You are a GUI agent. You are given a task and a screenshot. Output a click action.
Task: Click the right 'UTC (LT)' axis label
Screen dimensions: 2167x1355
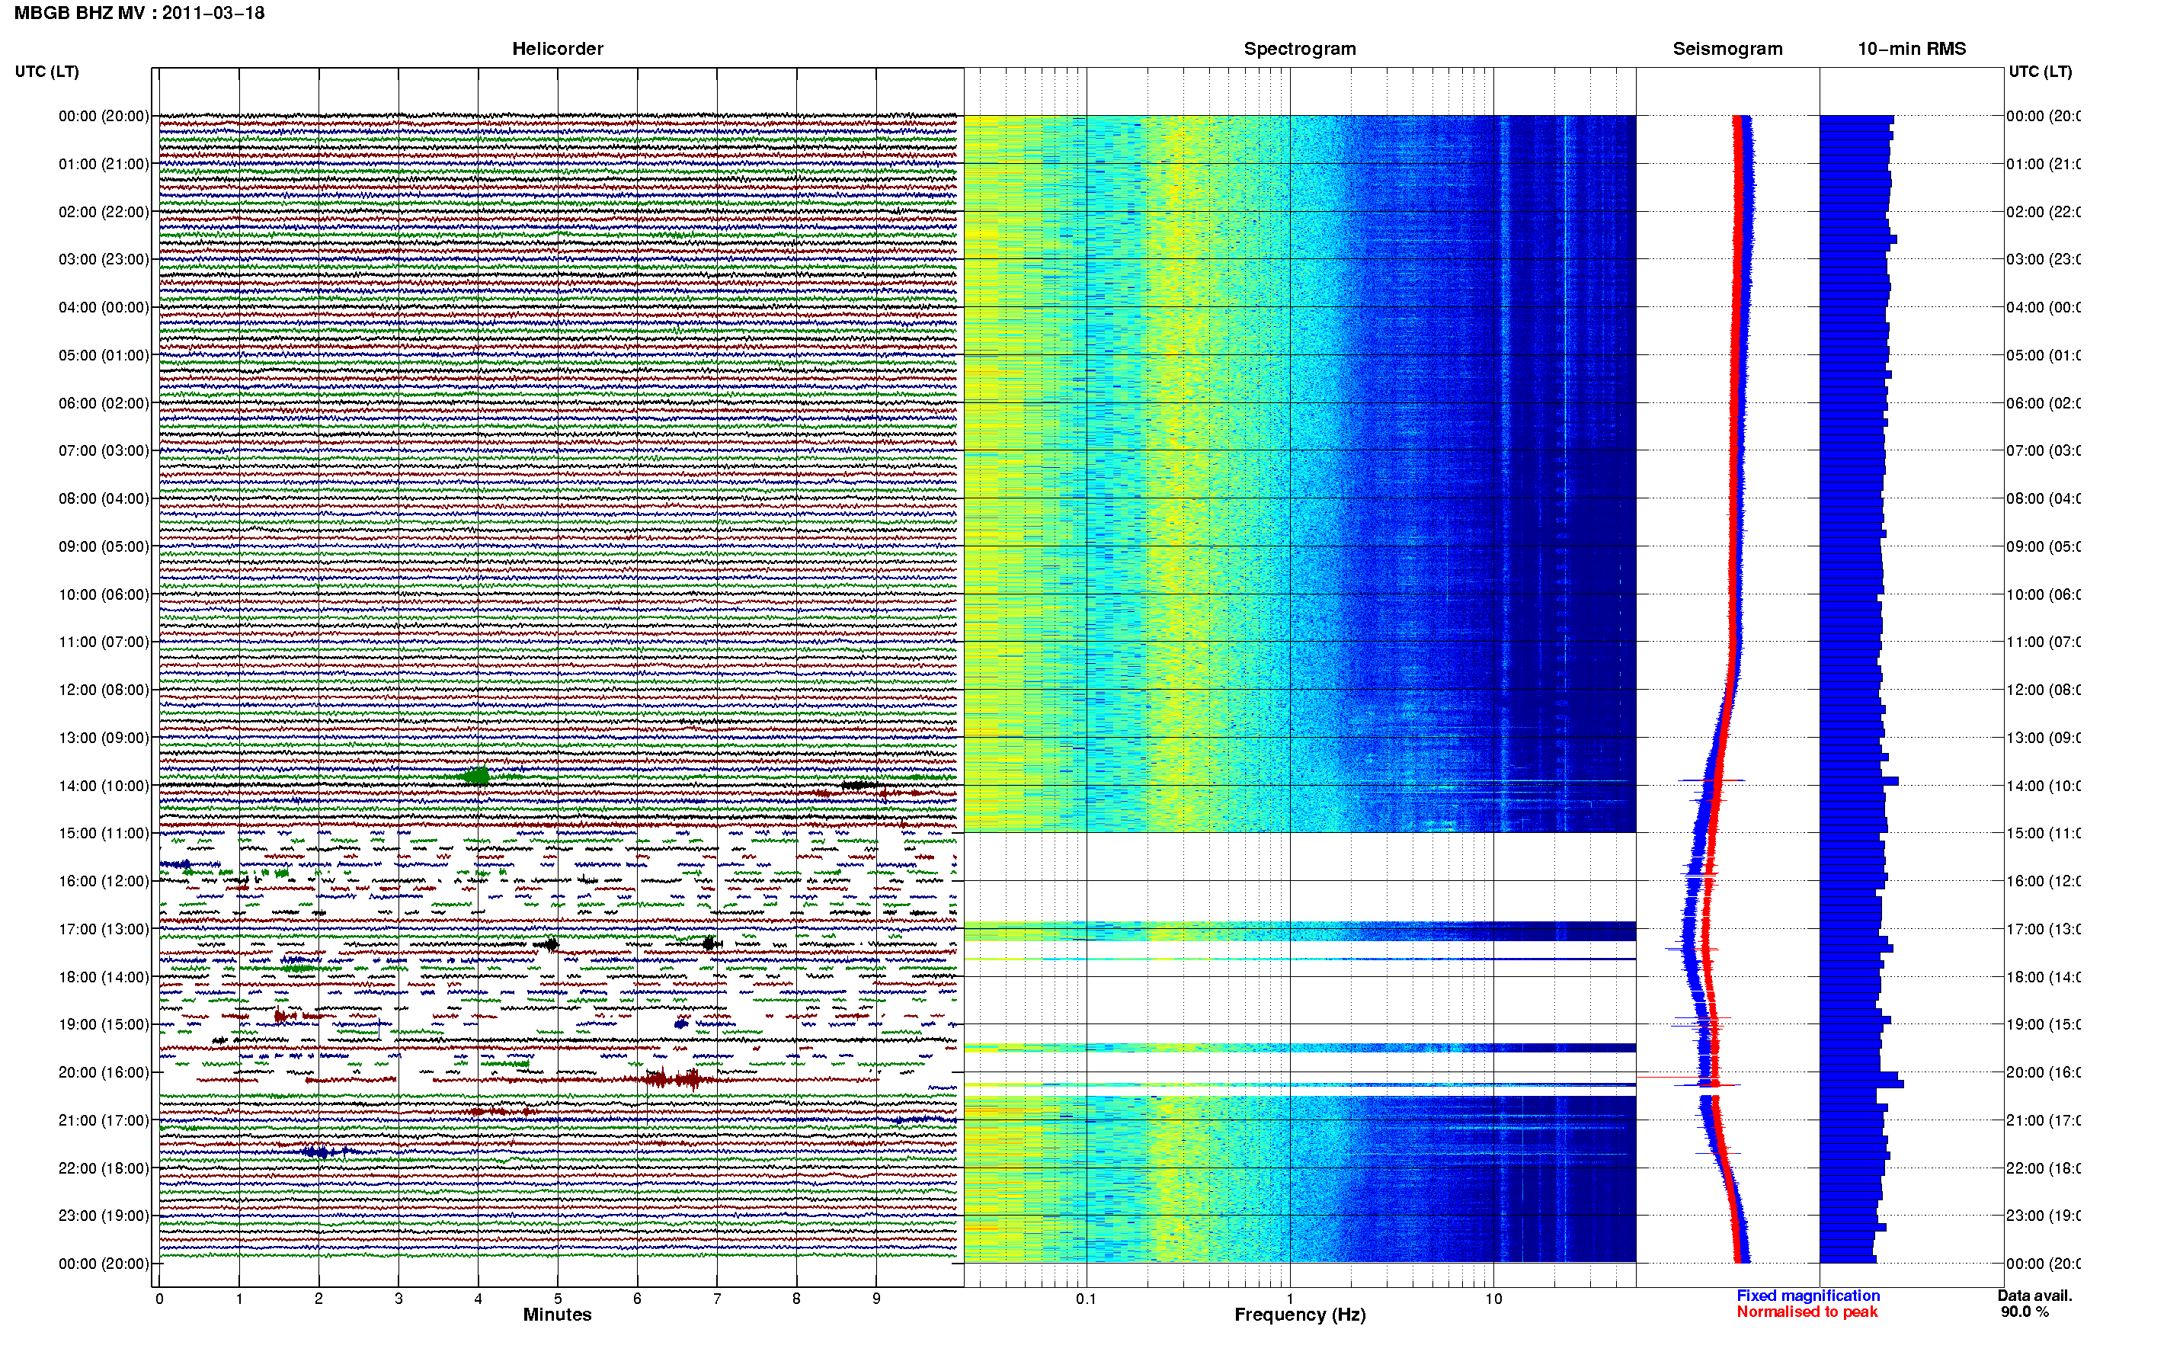tap(2040, 72)
